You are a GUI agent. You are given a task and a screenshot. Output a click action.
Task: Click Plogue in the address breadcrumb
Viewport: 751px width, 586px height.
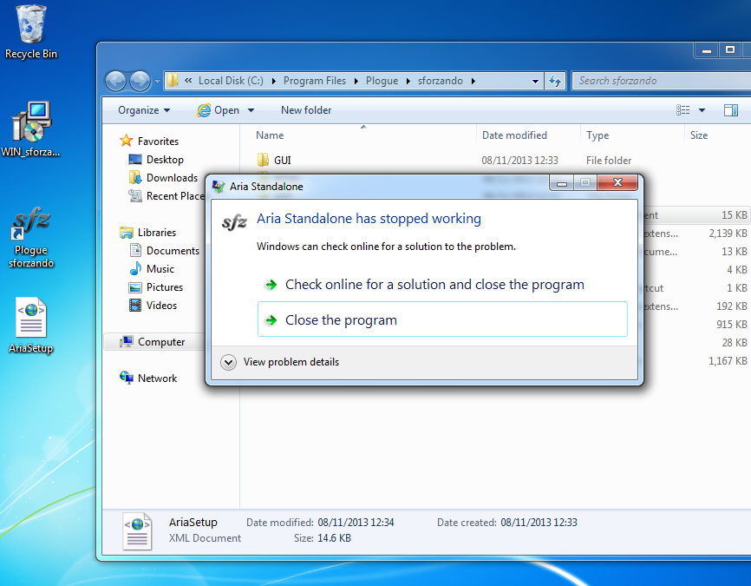click(382, 81)
